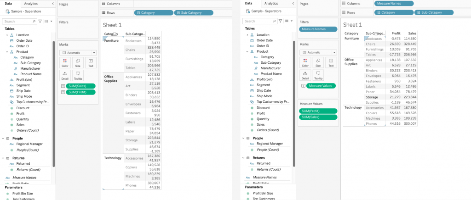Open Automatic mark type dropdown in left window

pos(78,53)
